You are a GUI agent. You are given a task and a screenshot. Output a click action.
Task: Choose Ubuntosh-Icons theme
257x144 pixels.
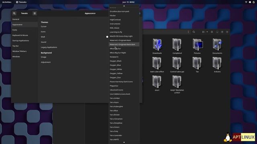coord(124,90)
